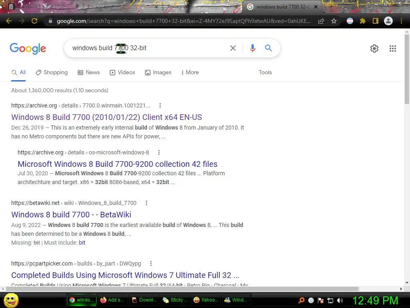
Task: Open options for os-microsoft-windows-8 result
Action: tap(159, 152)
